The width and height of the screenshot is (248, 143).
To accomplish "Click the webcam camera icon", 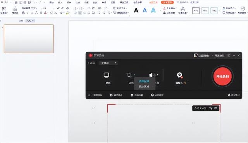I will (x=179, y=75).
